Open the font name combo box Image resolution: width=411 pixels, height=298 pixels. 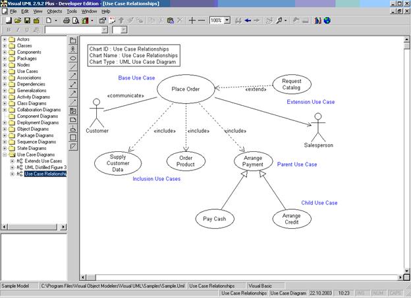[105, 30]
